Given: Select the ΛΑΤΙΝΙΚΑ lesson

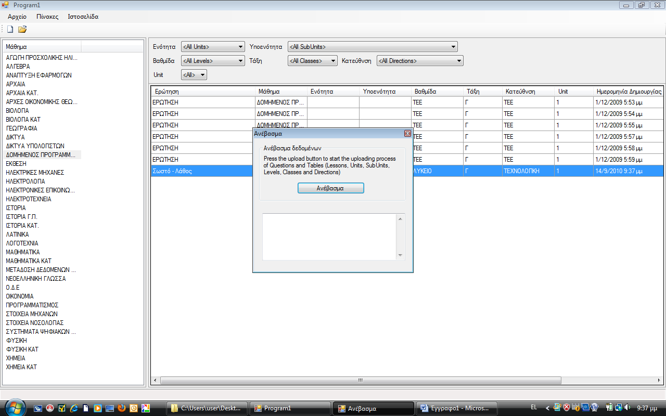Looking at the screenshot, I should point(17,235).
